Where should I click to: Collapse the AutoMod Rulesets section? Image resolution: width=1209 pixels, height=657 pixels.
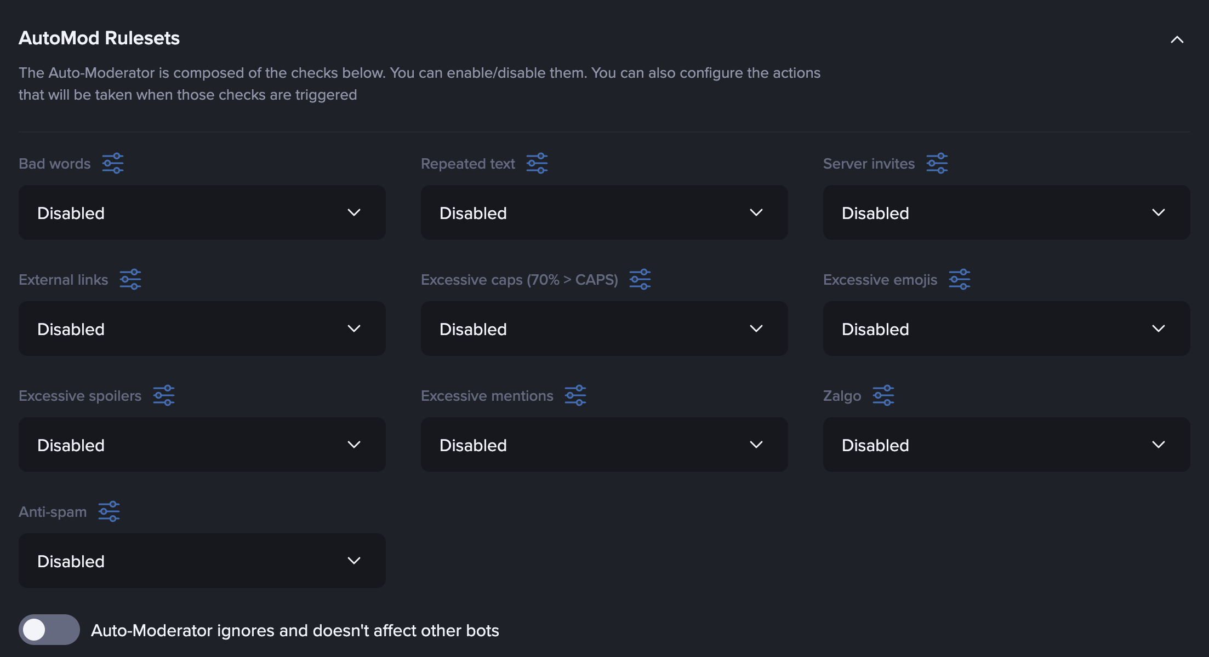pyautogui.click(x=1177, y=39)
